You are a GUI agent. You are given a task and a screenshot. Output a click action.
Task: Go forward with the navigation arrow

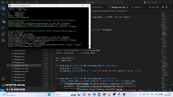(x=55, y=2)
